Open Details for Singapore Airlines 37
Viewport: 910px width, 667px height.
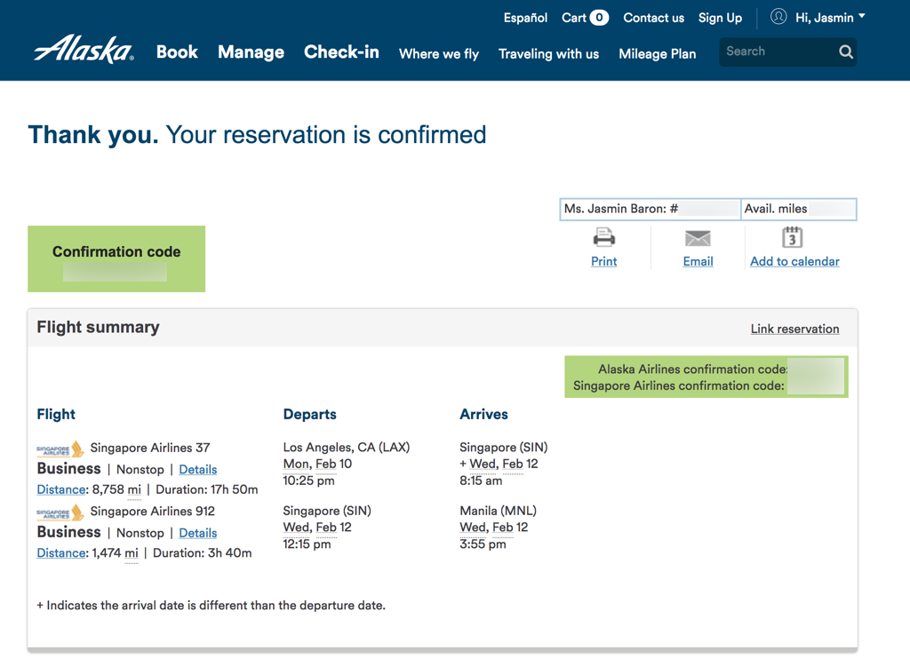point(197,469)
